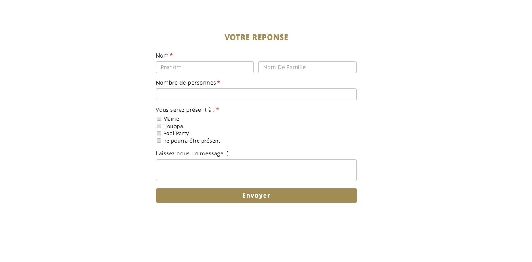The width and height of the screenshot is (532, 262).
Task: Click the 'Mairie' option label text
Action: (x=171, y=119)
